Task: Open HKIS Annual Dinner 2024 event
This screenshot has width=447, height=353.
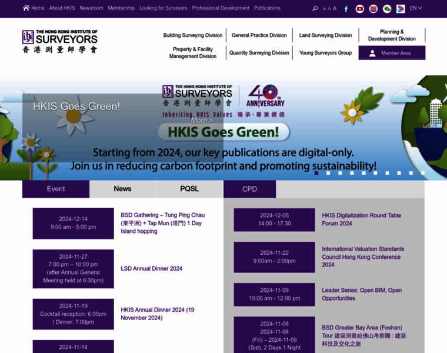Action: pos(158,314)
